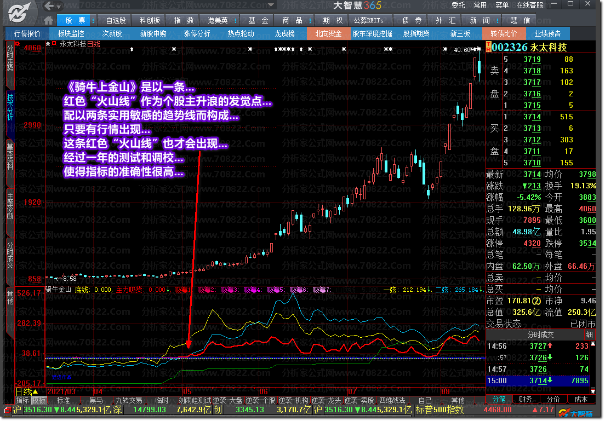Open the 菜单 menu
The image size is (605, 421).
(501, 5)
